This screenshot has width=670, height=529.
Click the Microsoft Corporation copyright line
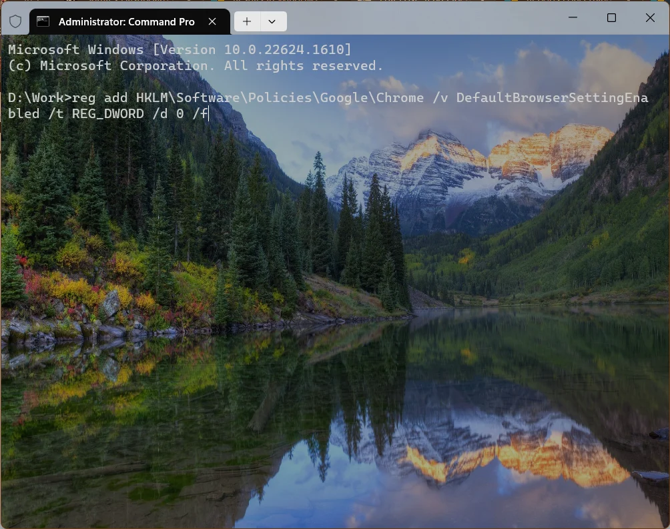(196, 66)
